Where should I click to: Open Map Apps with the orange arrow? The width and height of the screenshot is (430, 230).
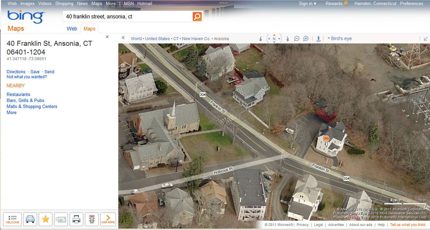click(x=107, y=219)
